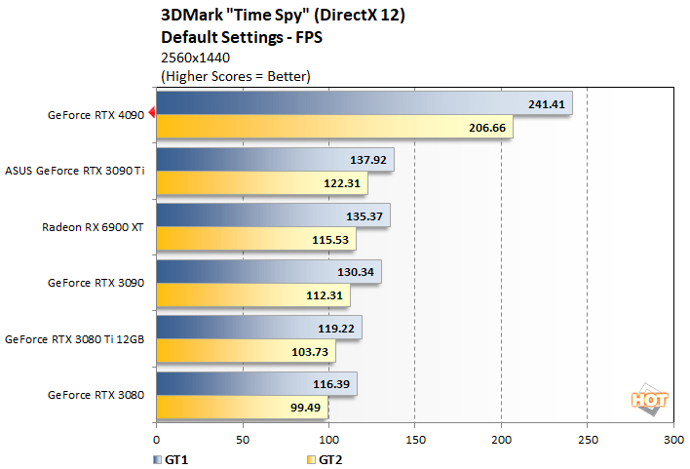This screenshot has height=469, width=690.
Task: Click the Default Settings - FPS subtitle
Action: (x=242, y=37)
